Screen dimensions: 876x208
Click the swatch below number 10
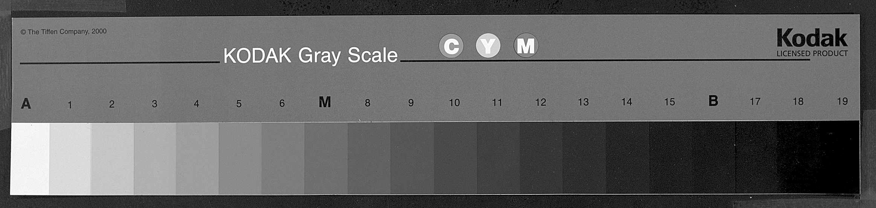tap(455, 158)
